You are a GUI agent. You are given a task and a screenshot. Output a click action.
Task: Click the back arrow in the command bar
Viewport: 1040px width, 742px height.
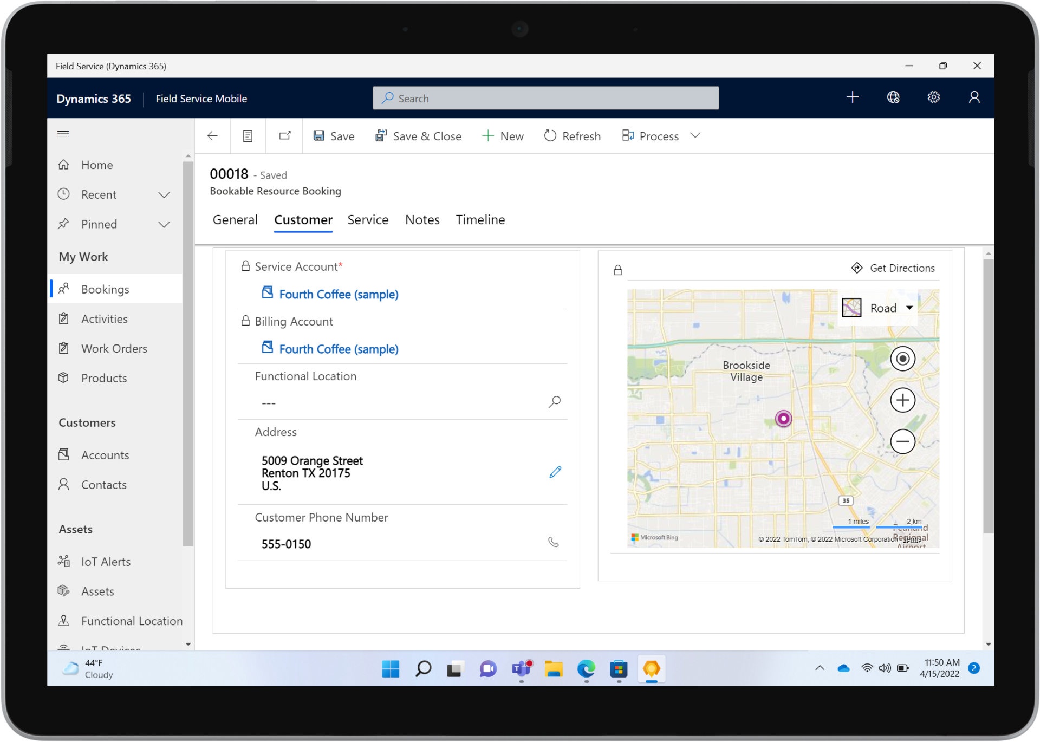click(x=212, y=136)
